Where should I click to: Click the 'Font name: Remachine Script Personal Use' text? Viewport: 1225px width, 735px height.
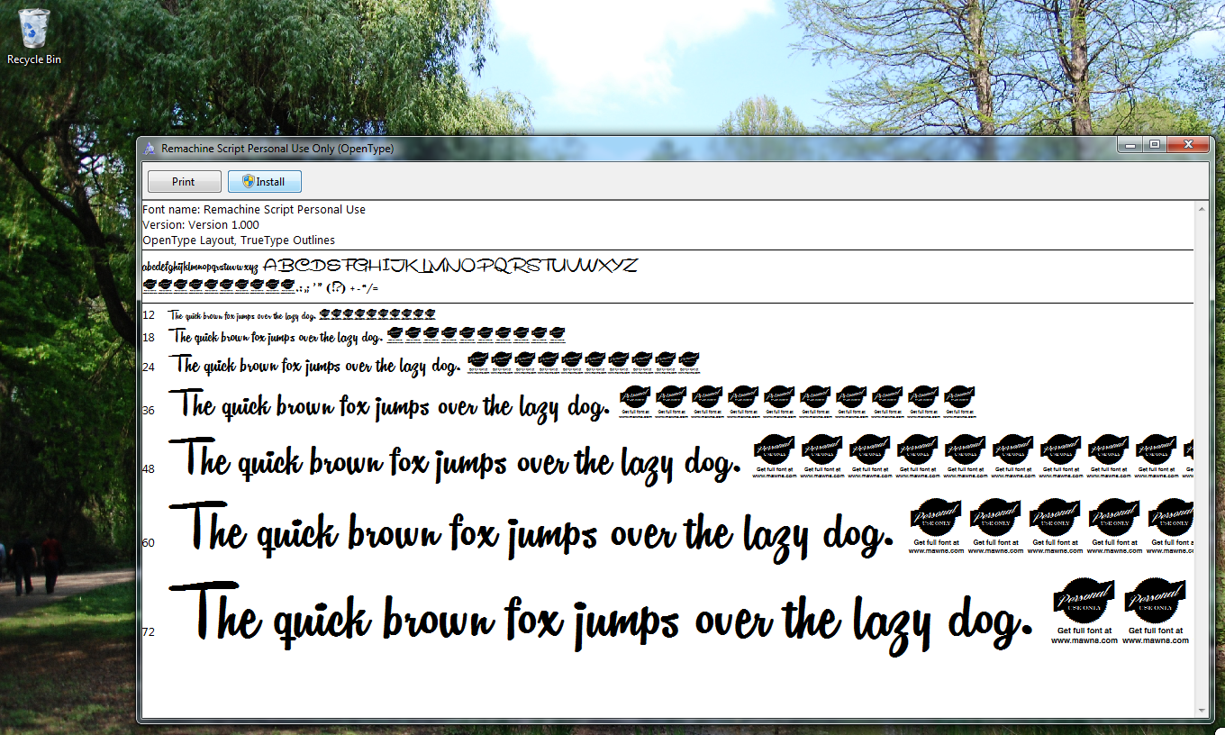point(254,209)
